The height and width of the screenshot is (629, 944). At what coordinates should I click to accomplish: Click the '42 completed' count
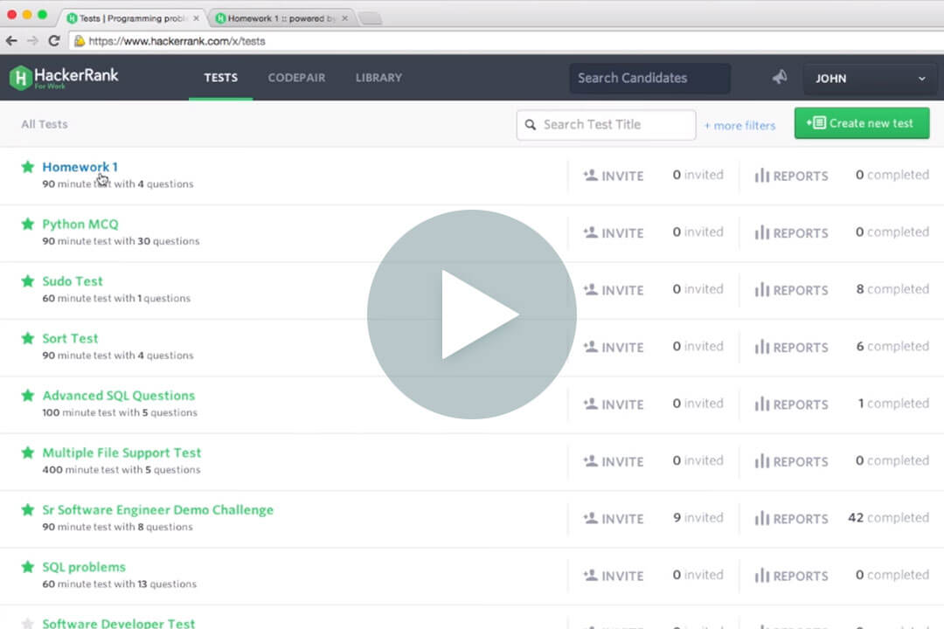(889, 518)
